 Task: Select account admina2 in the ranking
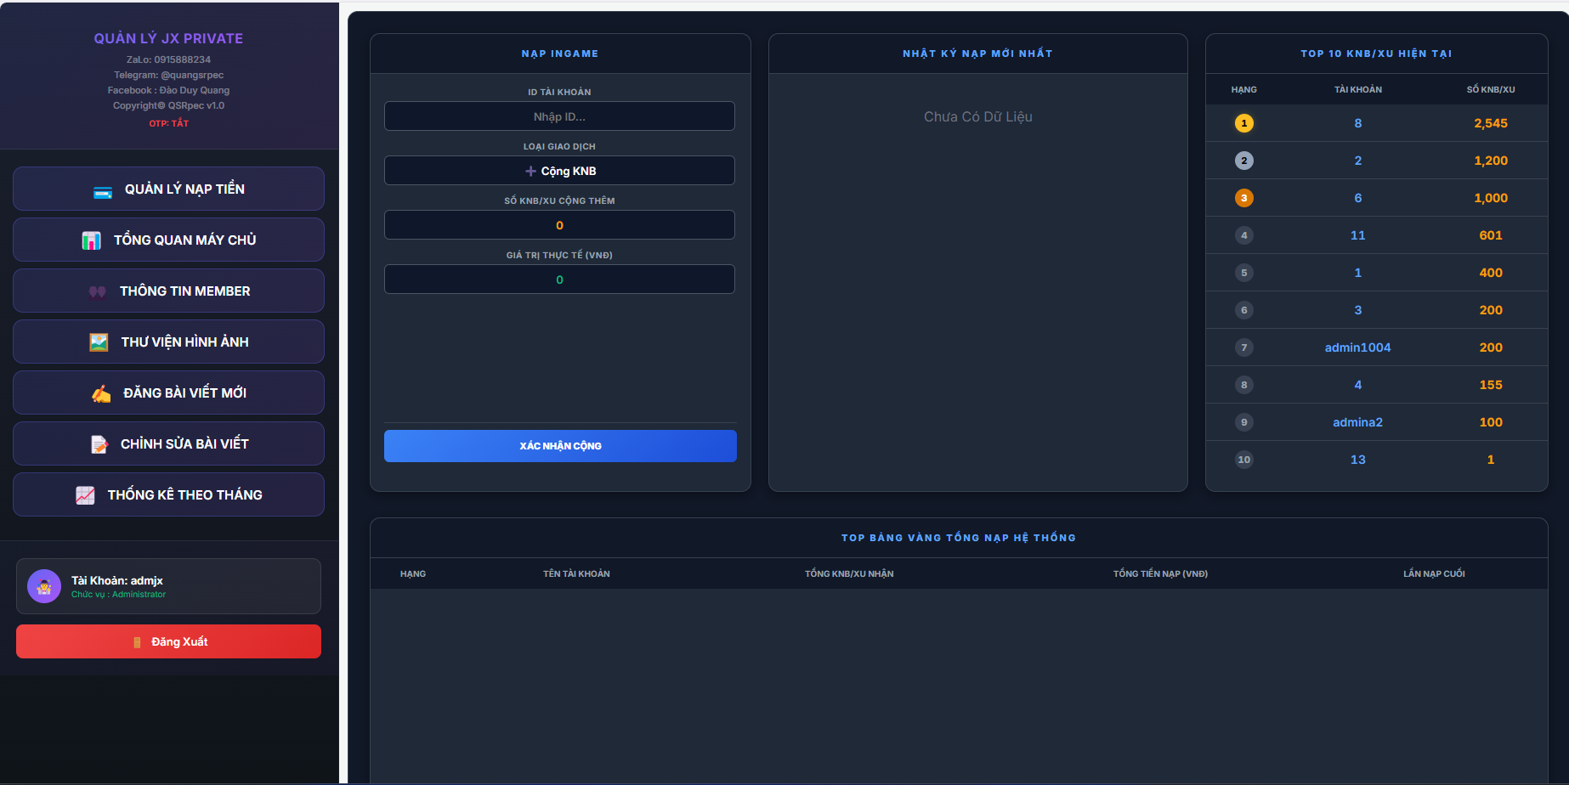pos(1357,422)
